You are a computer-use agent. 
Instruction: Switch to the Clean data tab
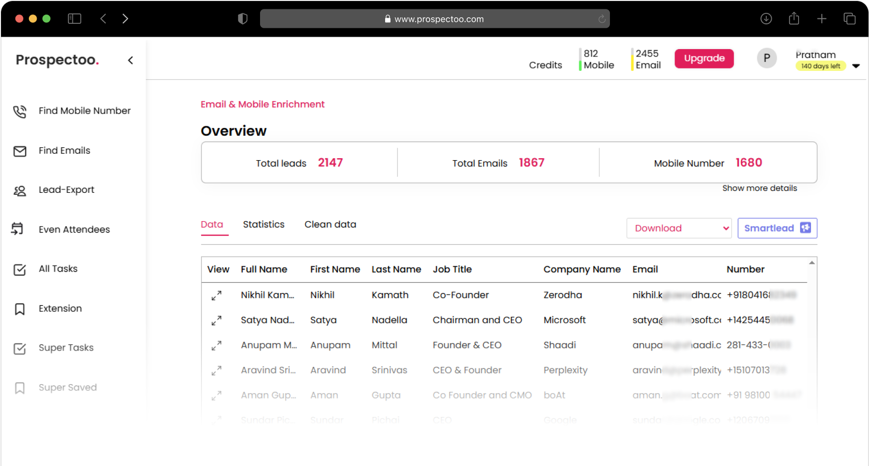tap(330, 225)
